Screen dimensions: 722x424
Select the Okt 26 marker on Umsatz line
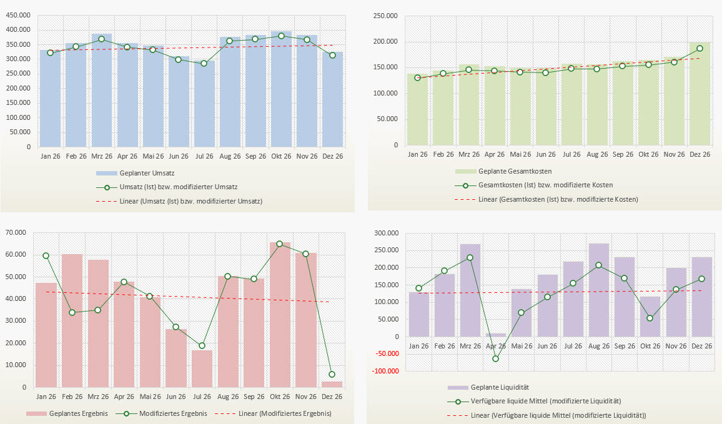[281, 36]
